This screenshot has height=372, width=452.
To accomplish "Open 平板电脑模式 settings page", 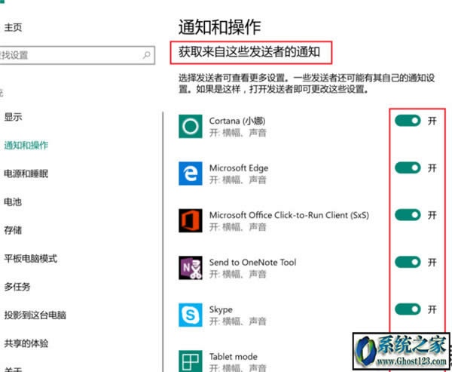I will click(31, 259).
